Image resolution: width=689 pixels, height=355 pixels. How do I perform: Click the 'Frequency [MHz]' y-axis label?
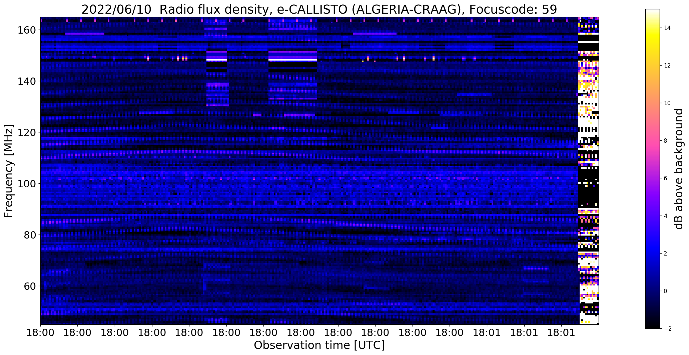(x=9, y=171)
